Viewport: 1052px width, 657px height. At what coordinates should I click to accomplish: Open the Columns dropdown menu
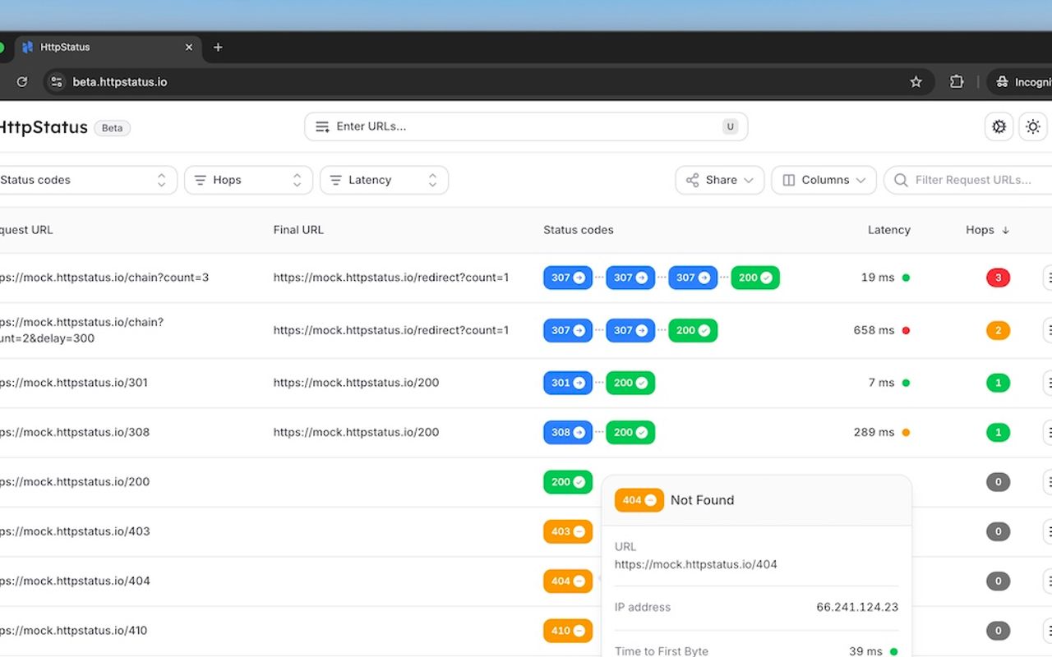point(824,180)
